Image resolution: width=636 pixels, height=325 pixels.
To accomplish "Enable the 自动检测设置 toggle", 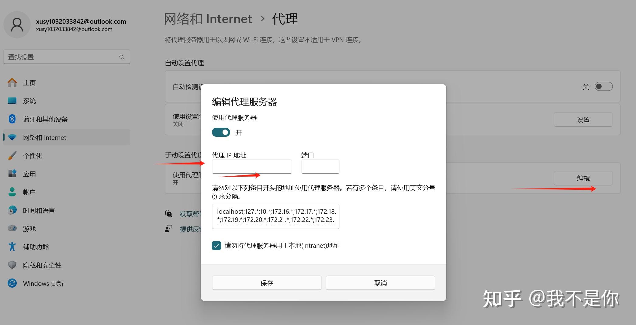I will 603,86.
